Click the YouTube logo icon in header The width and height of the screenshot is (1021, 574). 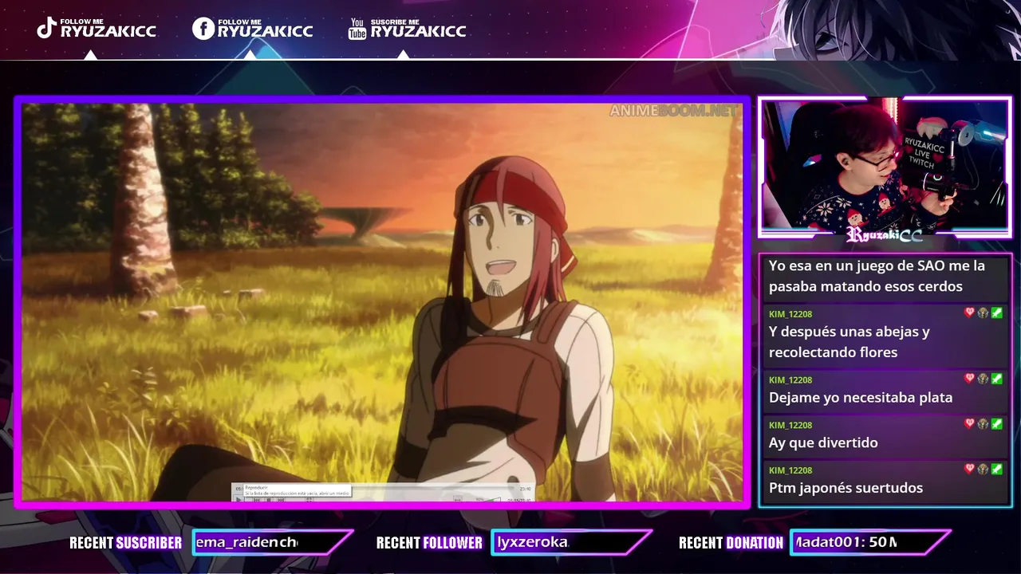[357, 29]
